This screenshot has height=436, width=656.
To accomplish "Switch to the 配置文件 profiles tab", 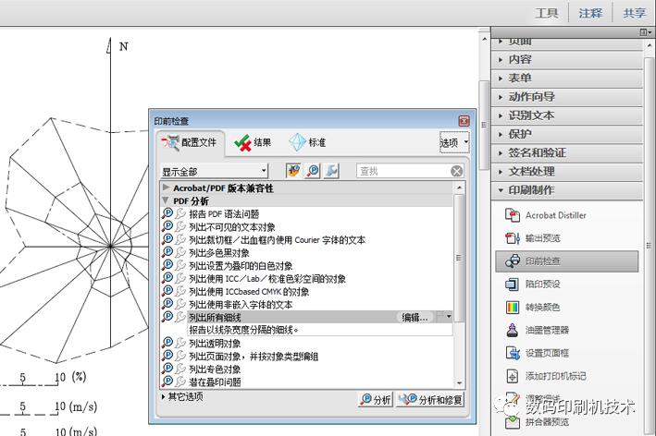I will point(190,143).
